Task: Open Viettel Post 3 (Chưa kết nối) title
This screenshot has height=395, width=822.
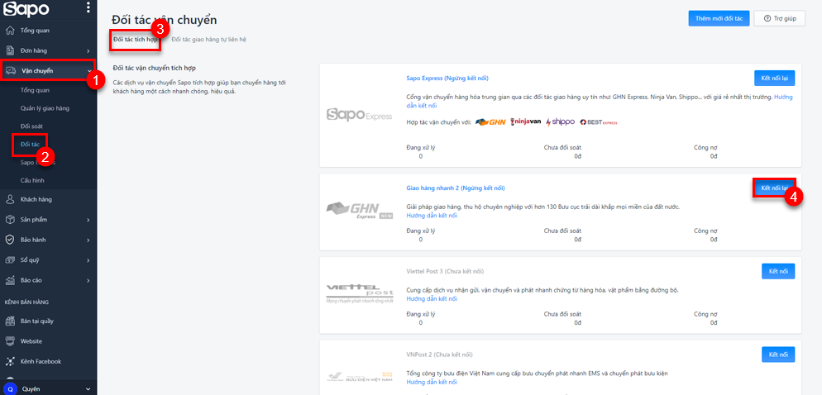Action: point(445,271)
